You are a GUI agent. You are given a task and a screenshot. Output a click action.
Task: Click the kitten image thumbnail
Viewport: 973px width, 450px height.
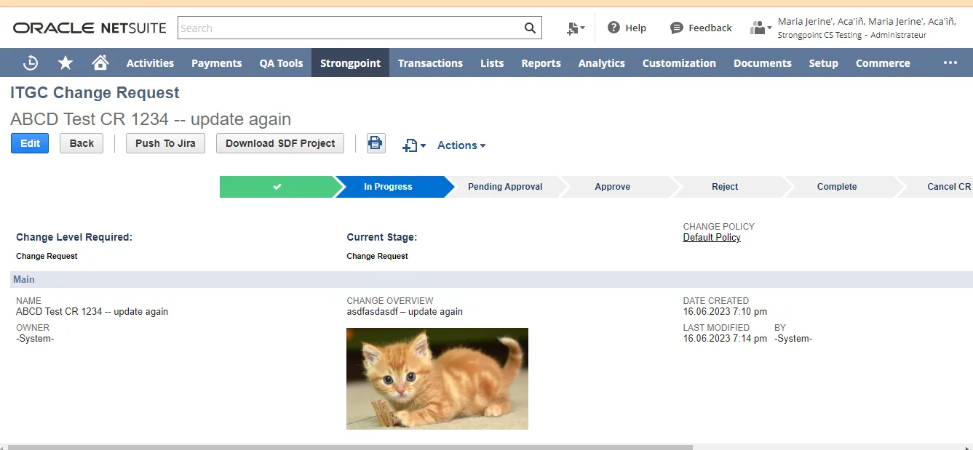(x=437, y=379)
